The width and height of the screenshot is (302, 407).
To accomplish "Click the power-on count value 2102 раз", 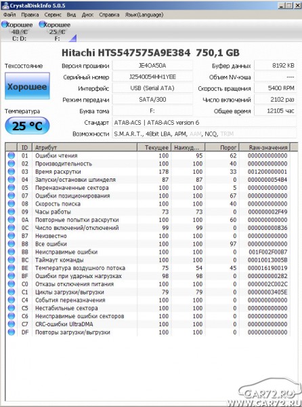I will pos(275,100).
